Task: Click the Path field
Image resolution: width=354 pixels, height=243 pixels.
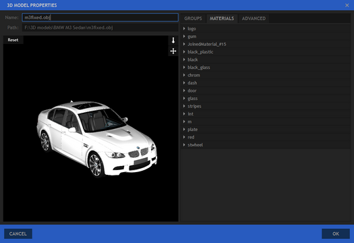Action: pos(100,28)
